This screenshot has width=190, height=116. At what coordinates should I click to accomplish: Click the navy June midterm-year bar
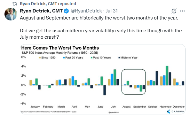pyautogui.click(x=105, y=90)
